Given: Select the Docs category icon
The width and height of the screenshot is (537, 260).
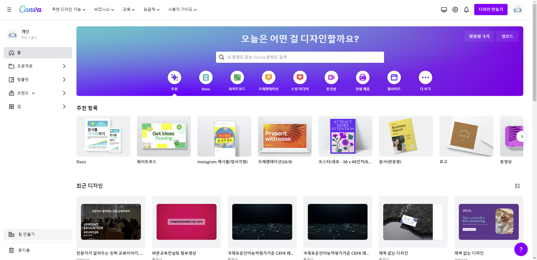Looking at the screenshot, I should click(206, 77).
